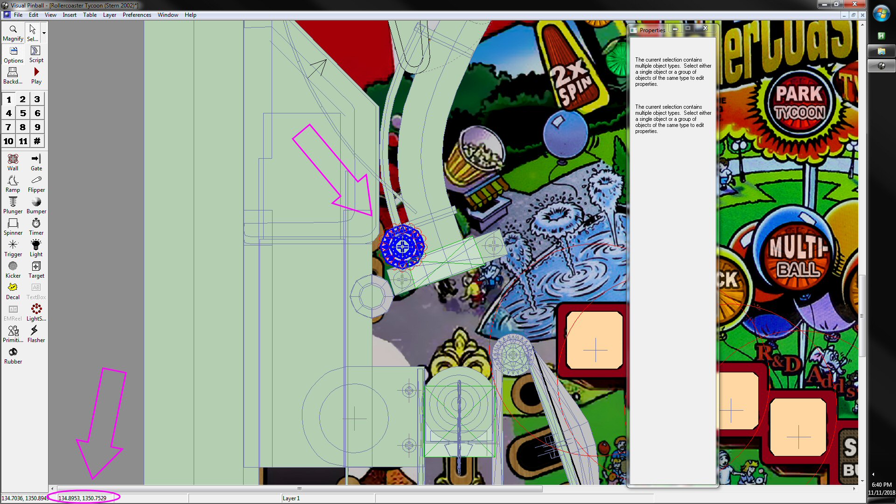
Task: Select the Bumper tool
Action: click(x=36, y=205)
